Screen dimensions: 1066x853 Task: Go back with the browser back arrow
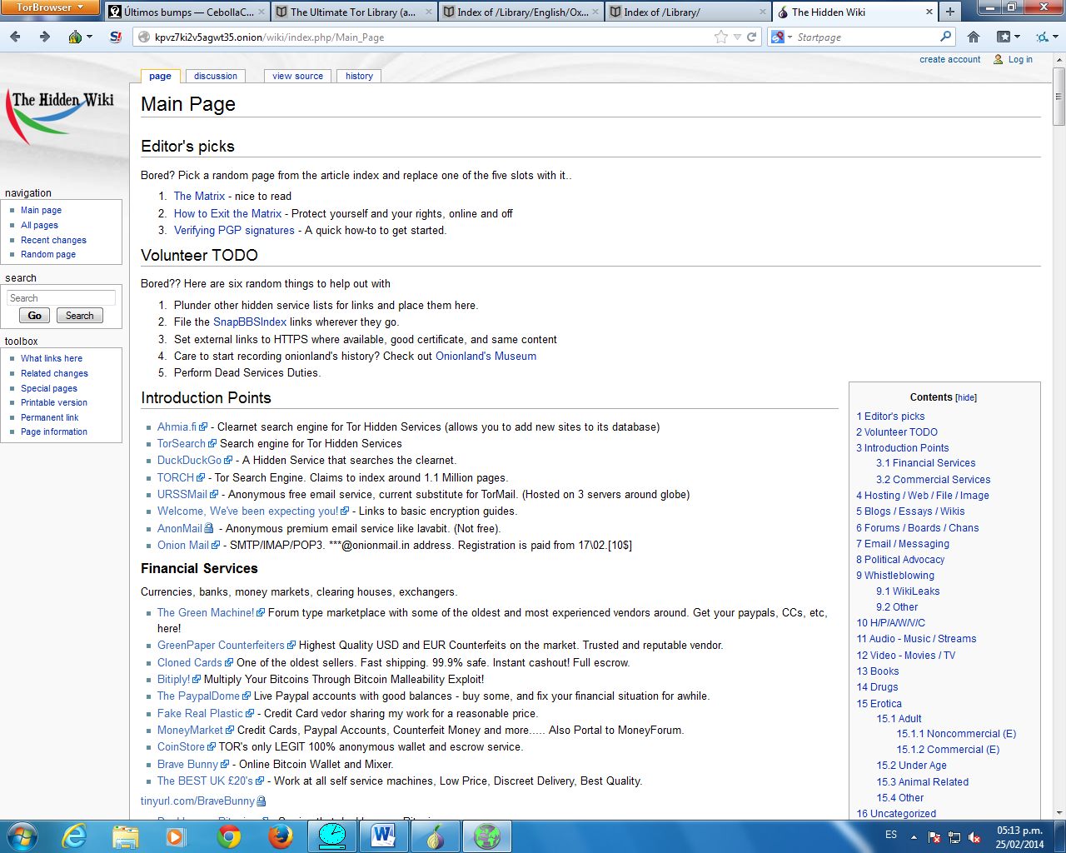(16, 37)
